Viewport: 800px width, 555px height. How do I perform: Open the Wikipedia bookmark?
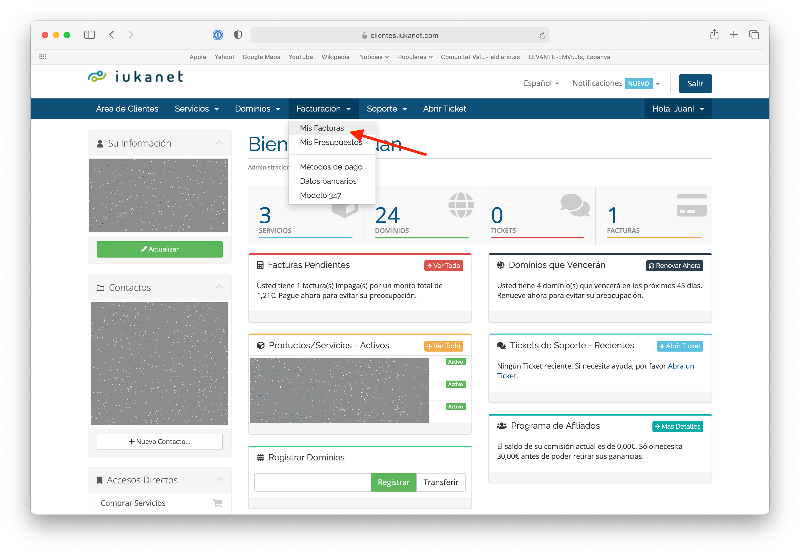click(x=335, y=57)
